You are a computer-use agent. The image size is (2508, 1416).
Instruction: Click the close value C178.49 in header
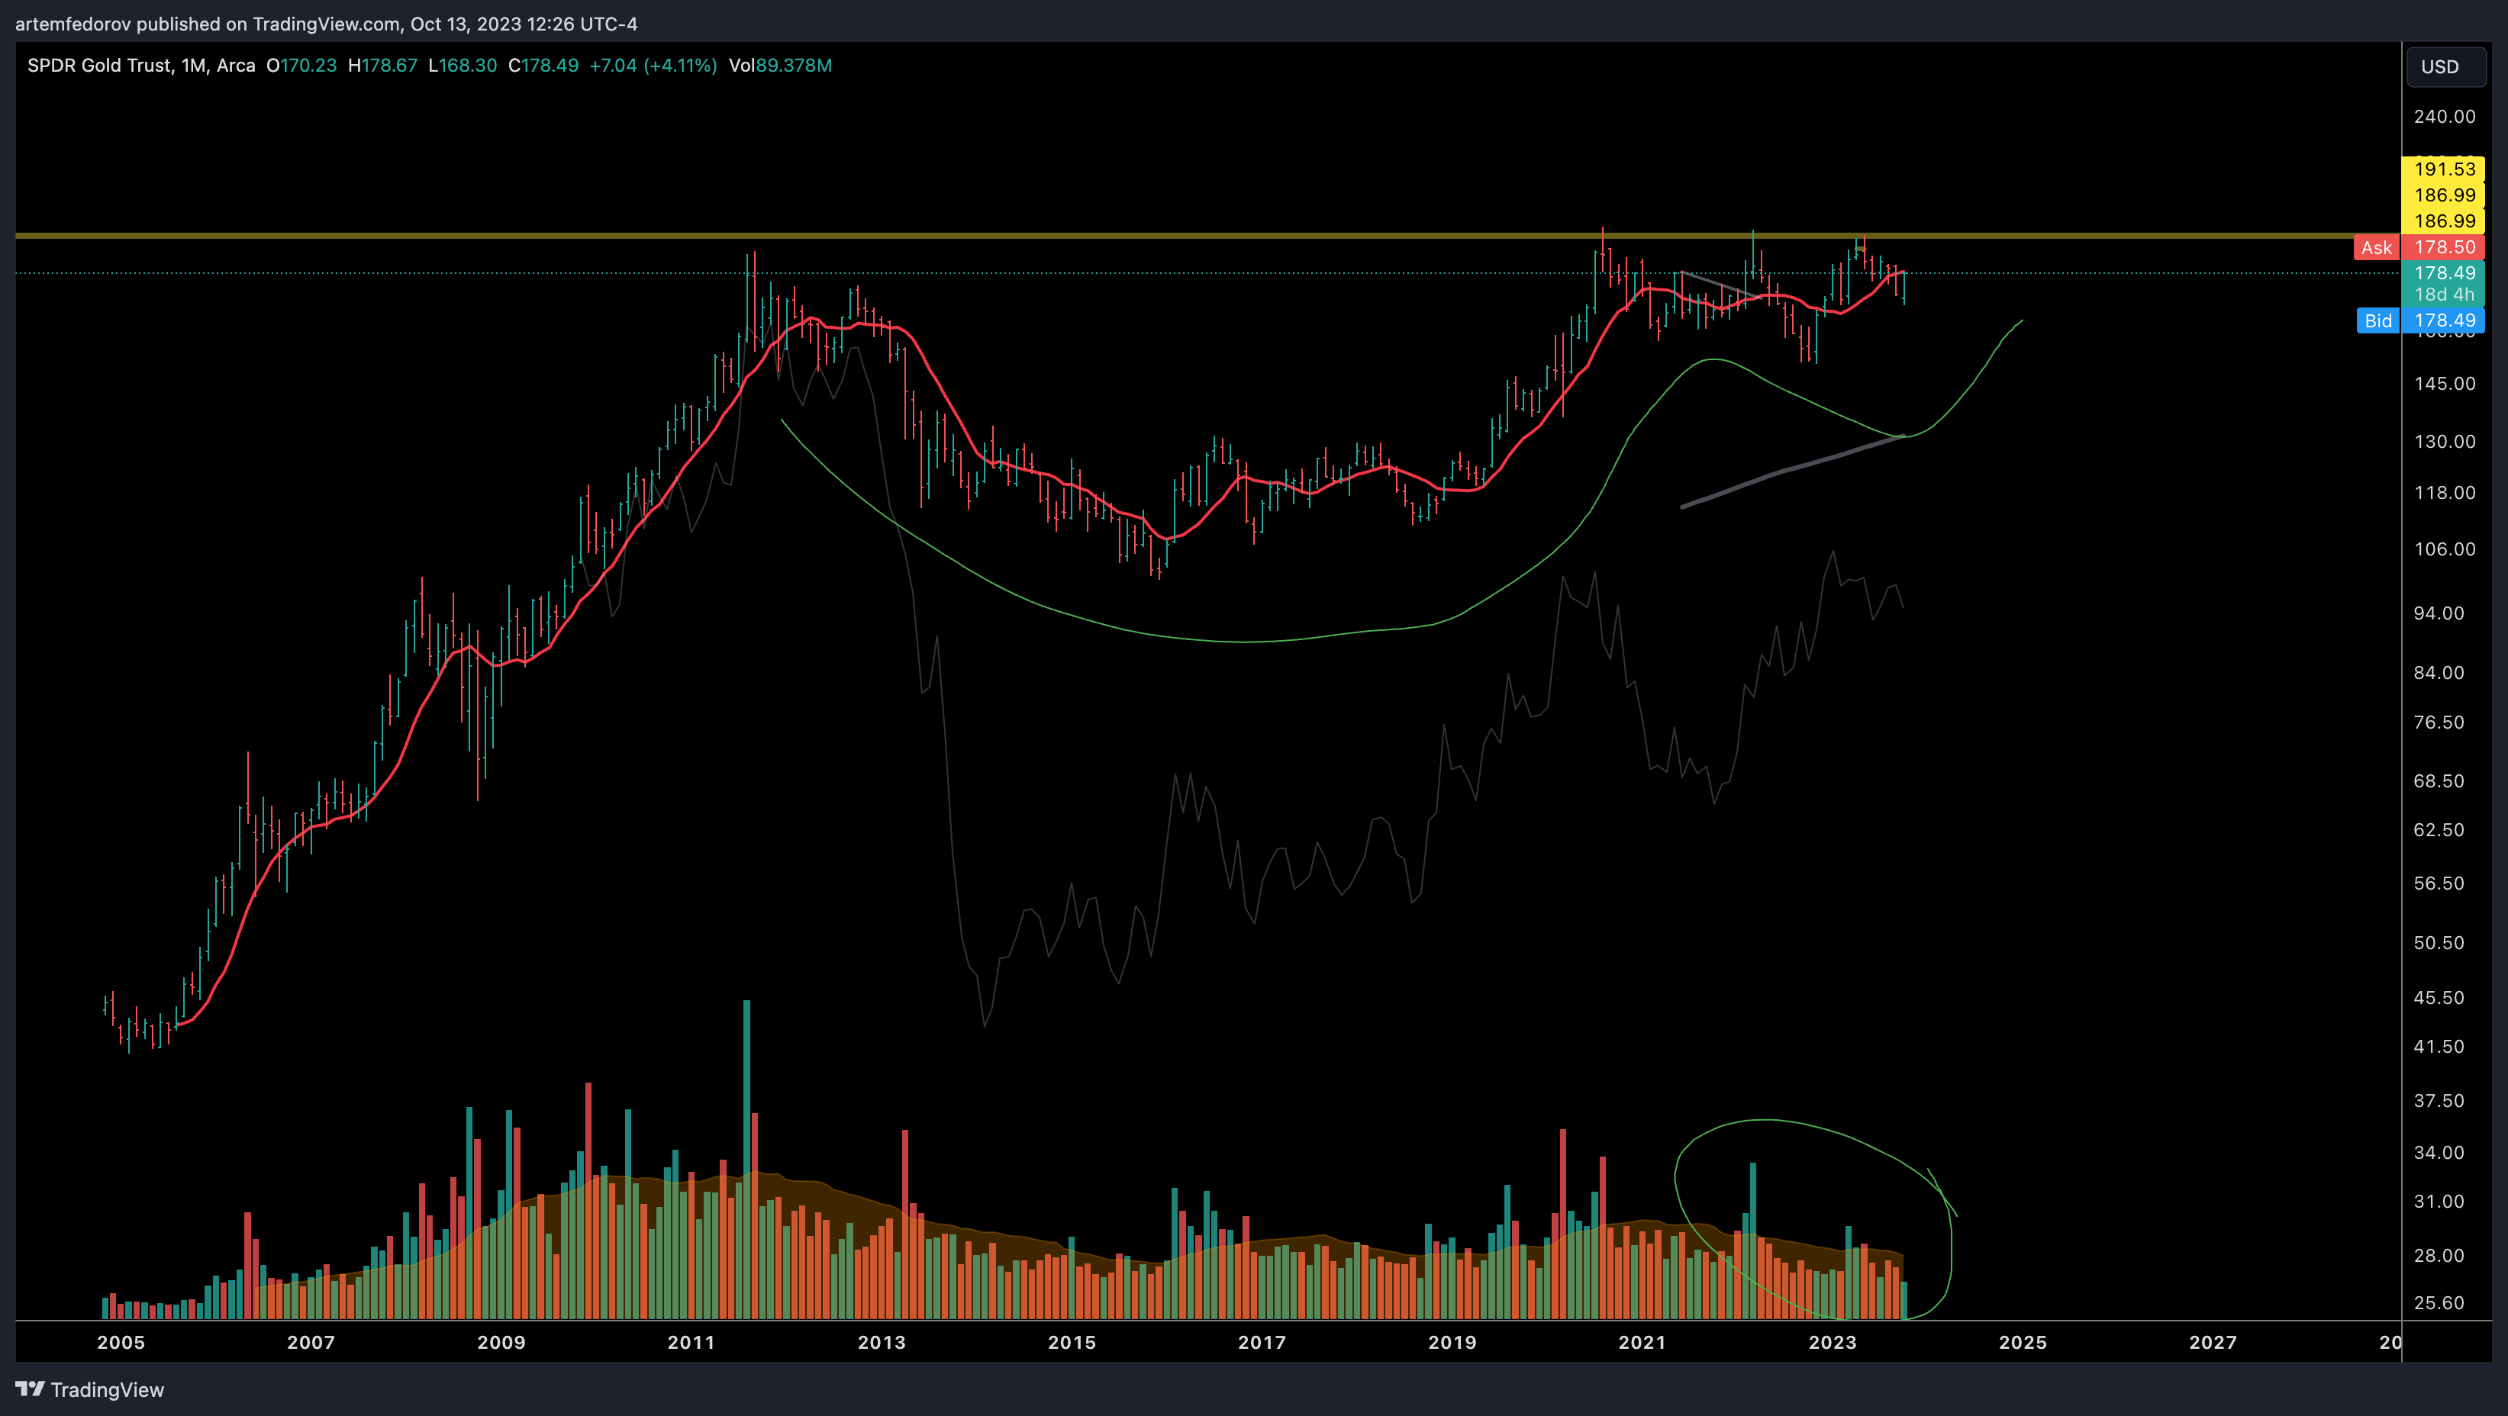[543, 65]
